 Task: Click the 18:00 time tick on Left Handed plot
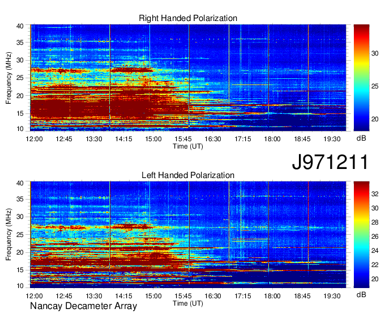[x=272, y=296]
